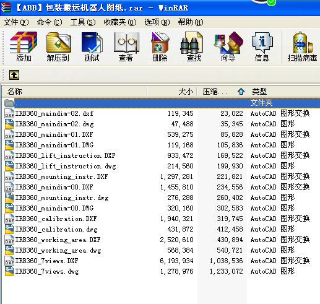
Task: Click size value 2,520,610
Action: (x=176, y=240)
